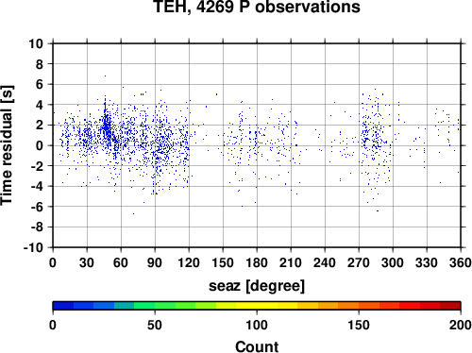Click the 'Time residual [s]' y-axis label
Screen dimensions: 472x353
click(7, 145)
